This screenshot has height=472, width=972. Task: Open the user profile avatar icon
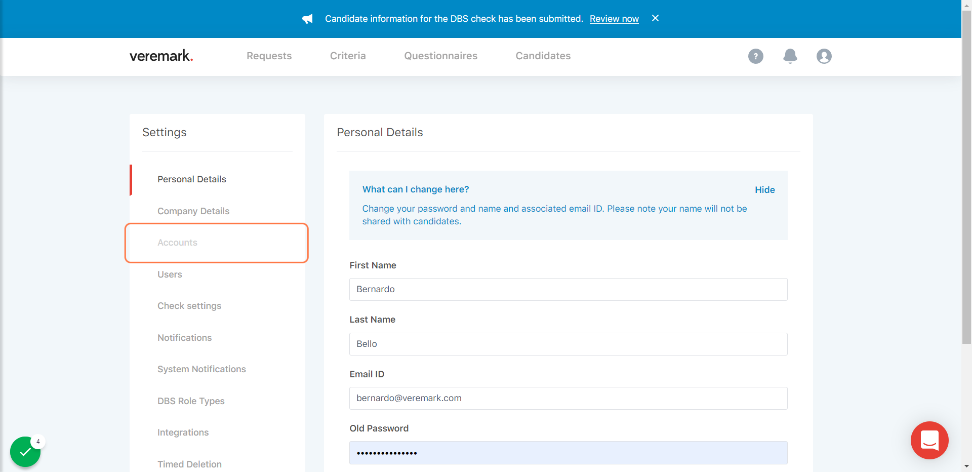click(x=824, y=56)
